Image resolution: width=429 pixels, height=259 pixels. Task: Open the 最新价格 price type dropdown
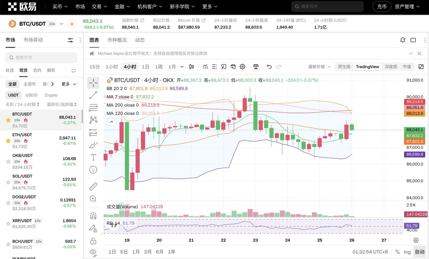point(319,67)
